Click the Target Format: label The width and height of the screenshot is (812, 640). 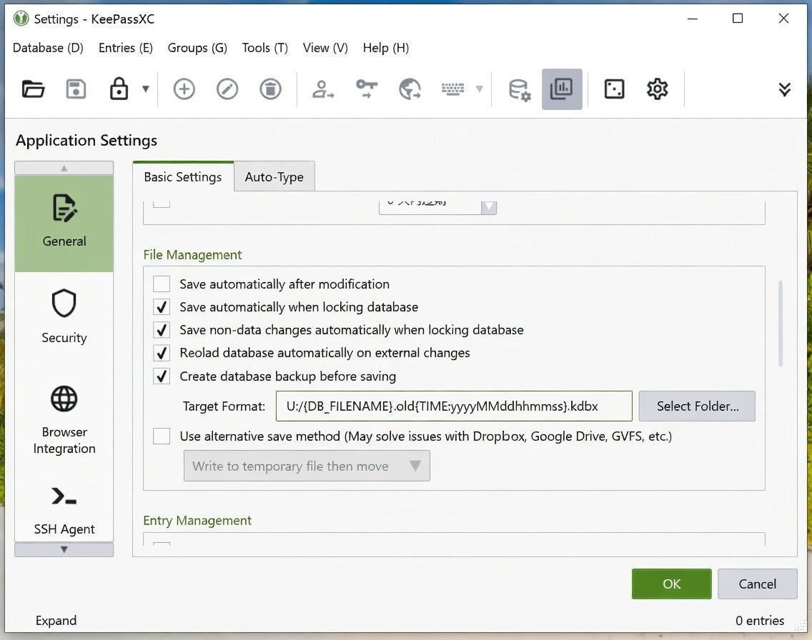[224, 406]
